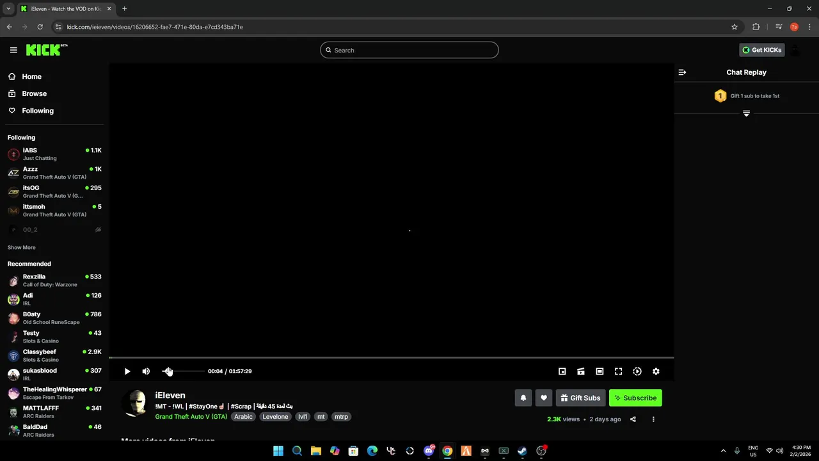Open Azzz channel from sidebar

54,173
